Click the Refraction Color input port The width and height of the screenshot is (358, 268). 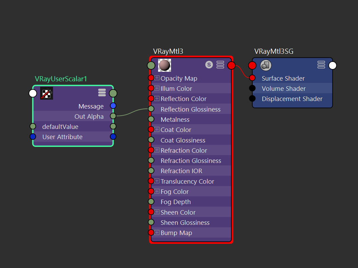click(151, 150)
